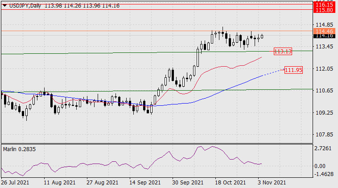
Task: Select the orange 114.46 price level tag
Action: [x=324, y=31]
